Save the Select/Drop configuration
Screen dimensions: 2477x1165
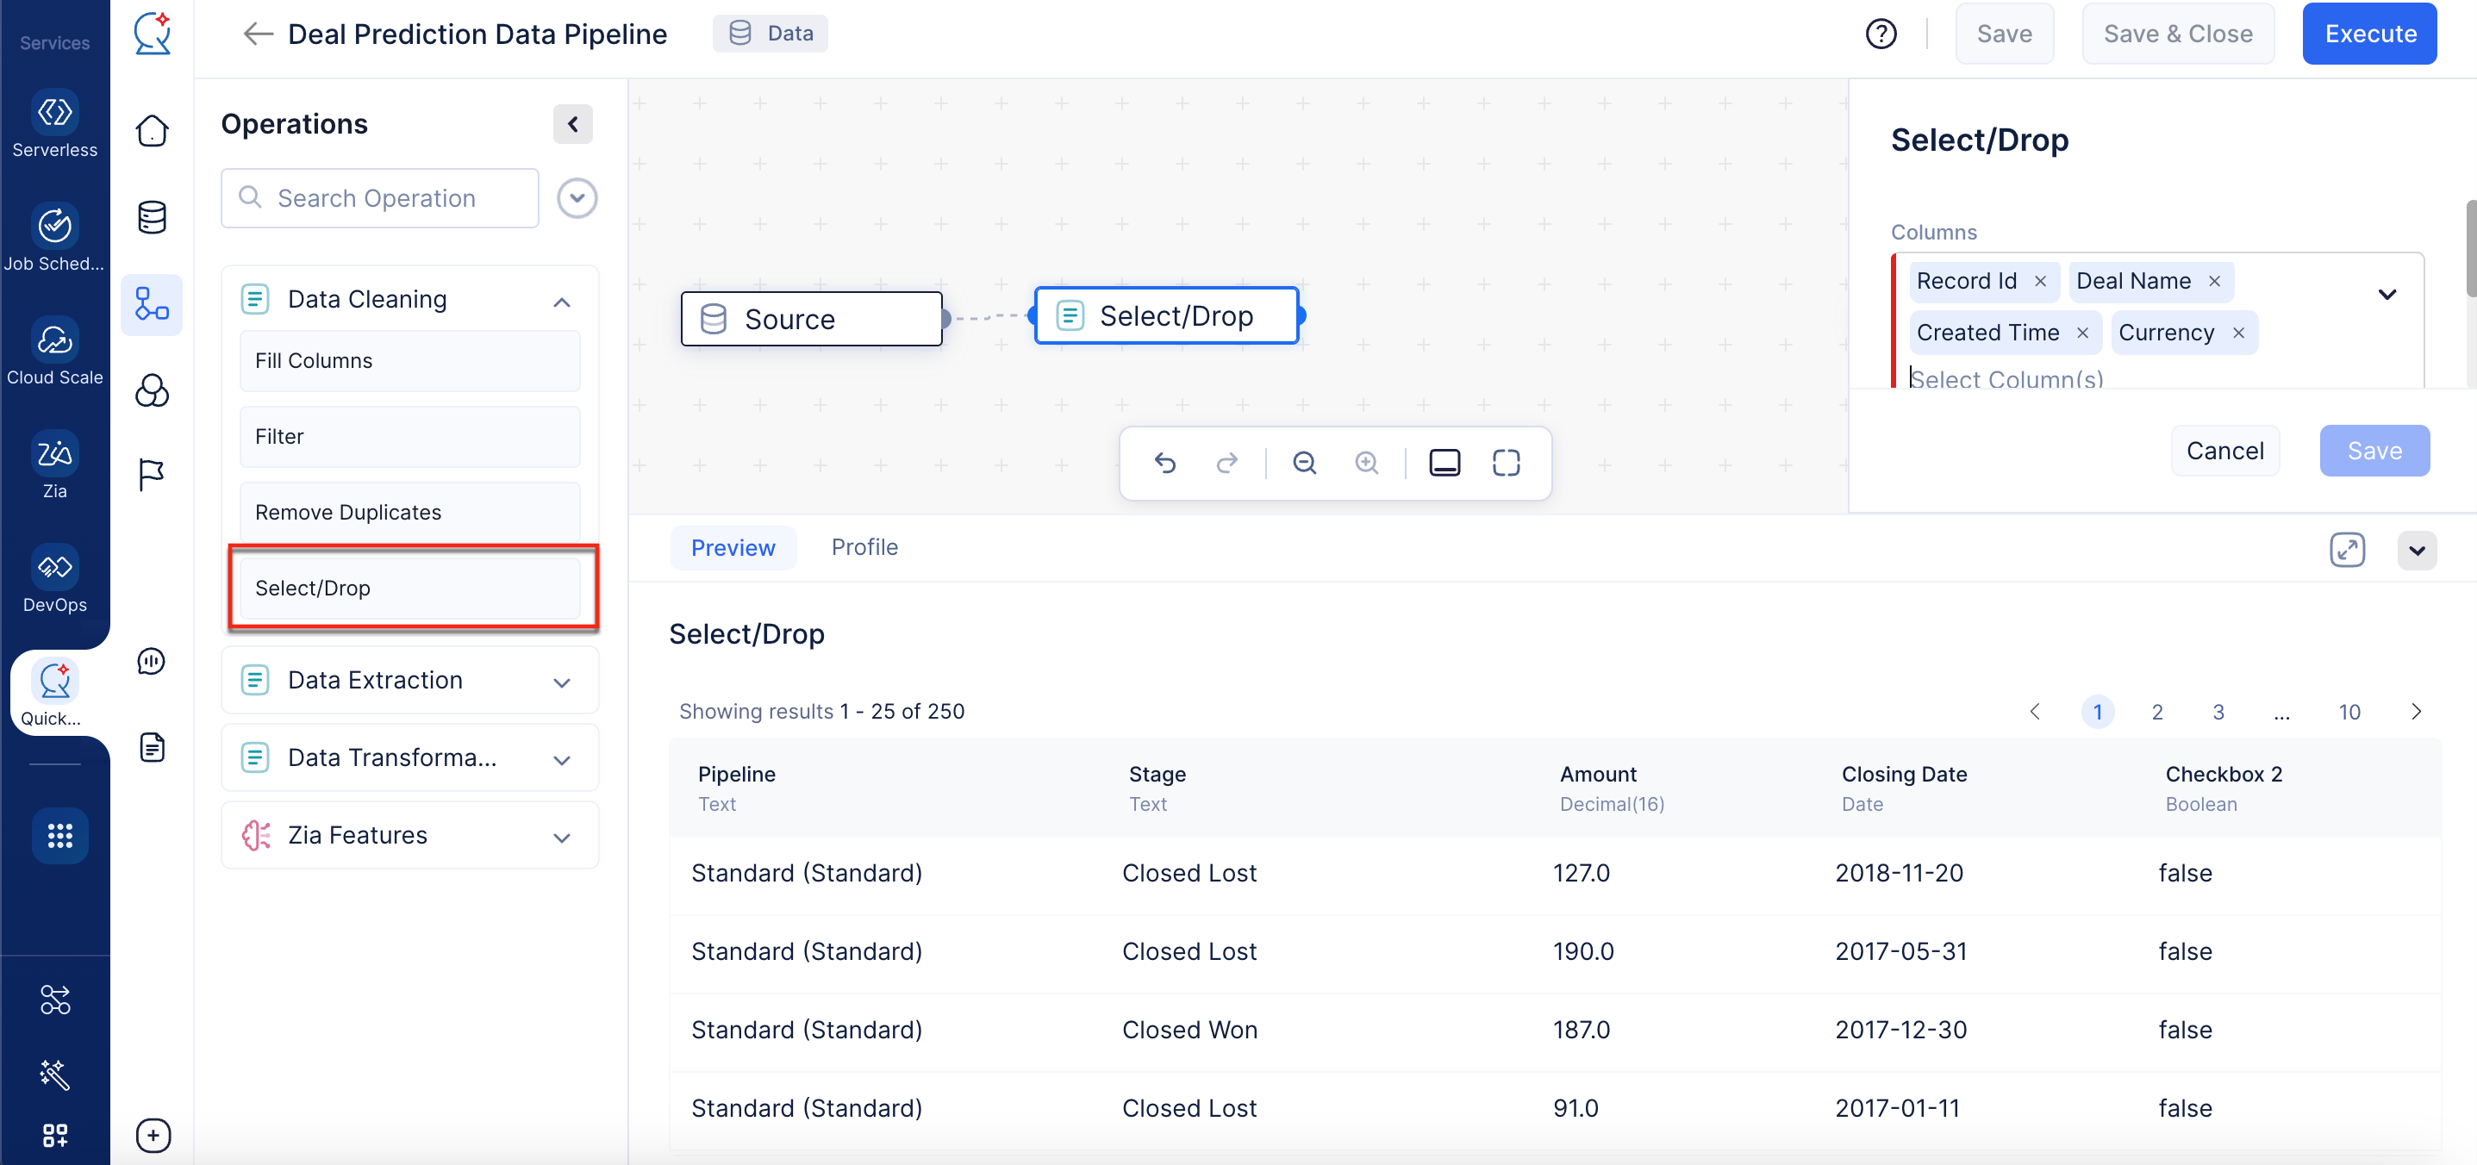tap(2374, 451)
